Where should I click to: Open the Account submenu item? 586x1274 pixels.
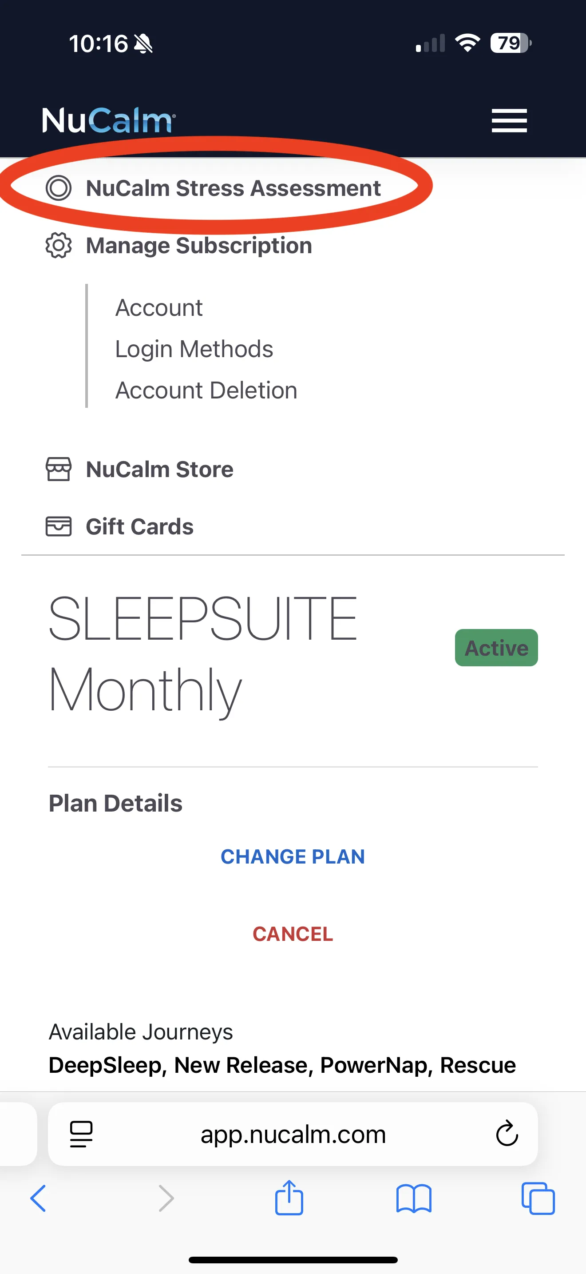[x=158, y=308]
